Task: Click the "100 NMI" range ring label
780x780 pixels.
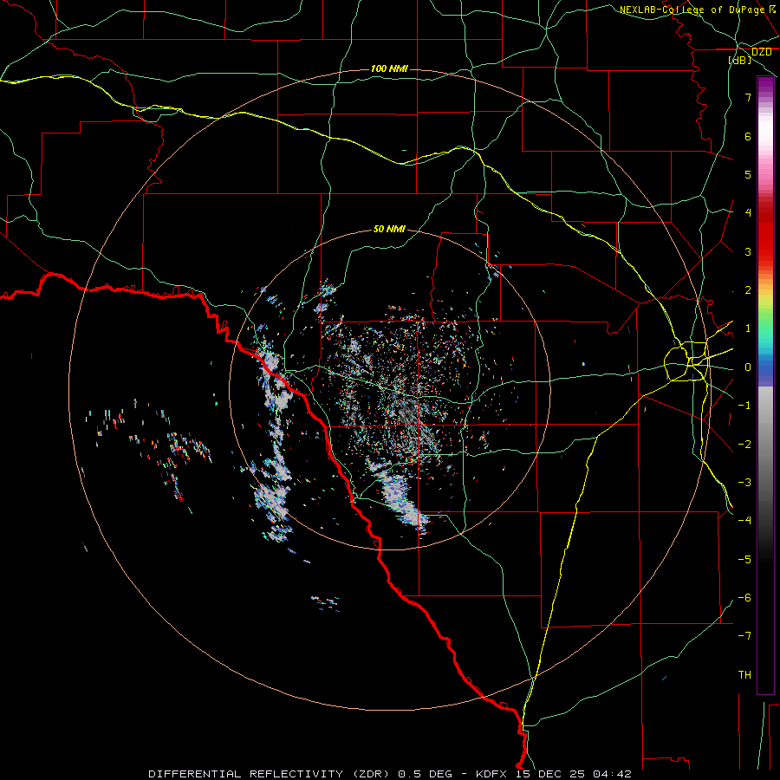Action: tap(389, 68)
